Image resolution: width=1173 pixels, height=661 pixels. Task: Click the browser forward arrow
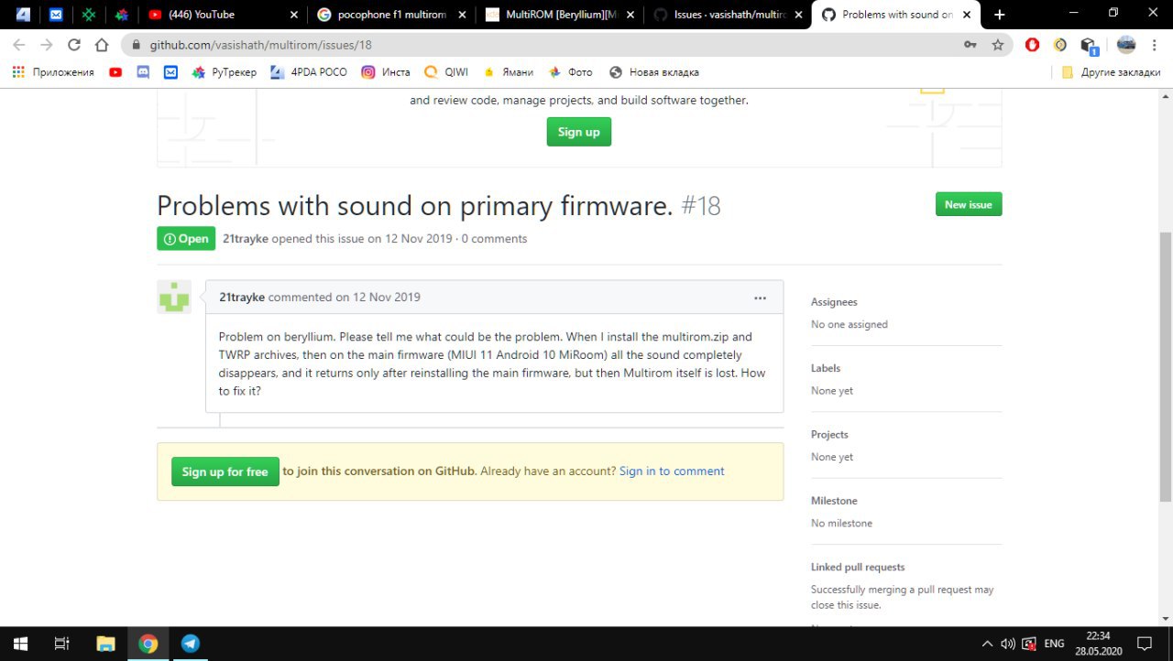(x=47, y=44)
